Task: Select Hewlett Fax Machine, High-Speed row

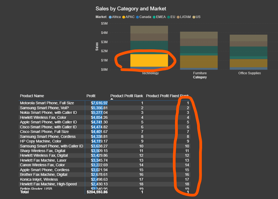Action: 104,184
